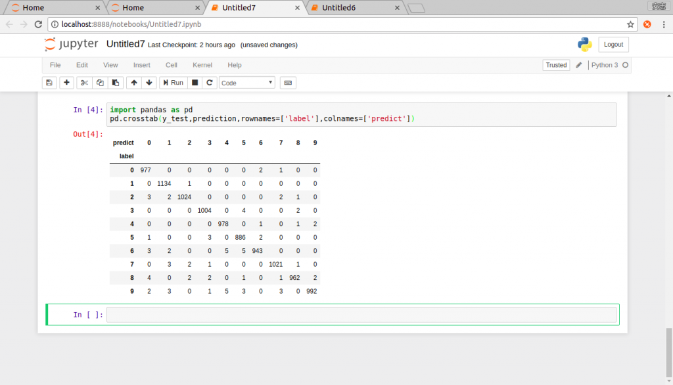This screenshot has height=385, width=673.
Task: Insert cell below using the plus icon
Action: pyautogui.click(x=66, y=82)
